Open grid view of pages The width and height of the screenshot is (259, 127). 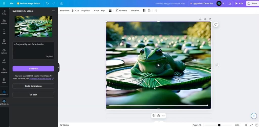(246, 125)
